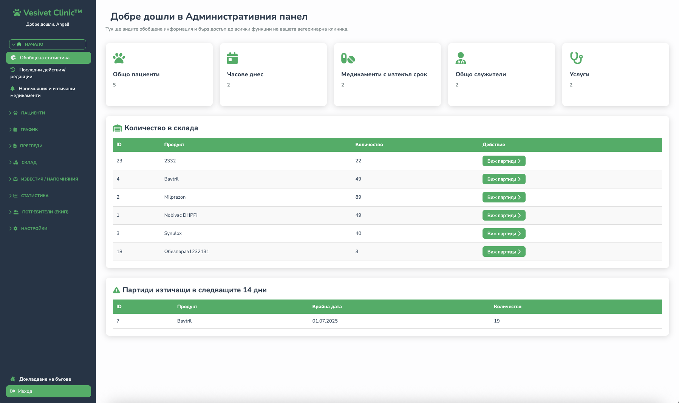Click the stethoscope icon on Услуги card
This screenshot has height=403, width=679.
[x=576, y=59]
